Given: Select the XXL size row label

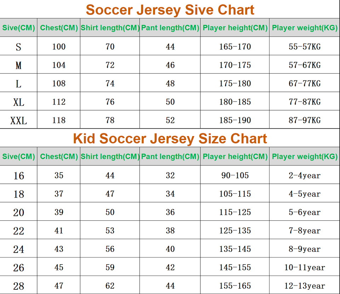Looking at the screenshot, I should [18, 120].
